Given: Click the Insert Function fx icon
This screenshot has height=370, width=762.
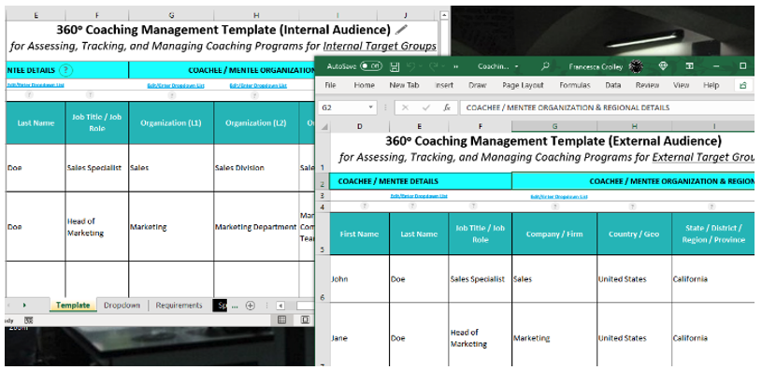Looking at the screenshot, I should [x=447, y=107].
